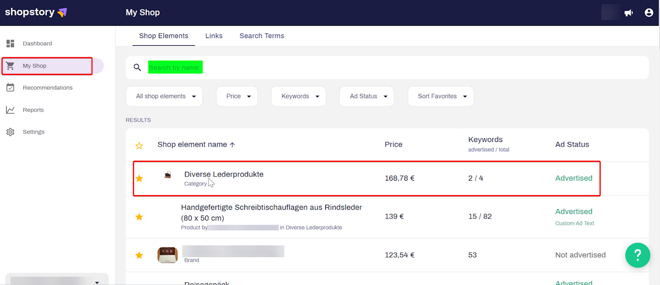Screen dimensions: 660x285
Task: Toggle favorite star for Handgefertigte Schreibtischauflagen
Action: 139,217
